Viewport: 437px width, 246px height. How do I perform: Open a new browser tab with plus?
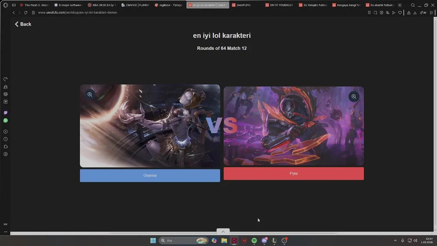[x=400, y=5]
